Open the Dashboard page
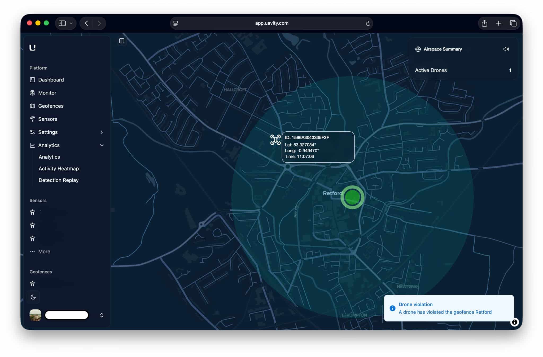The image size is (543, 357). (x=51, y=80)
